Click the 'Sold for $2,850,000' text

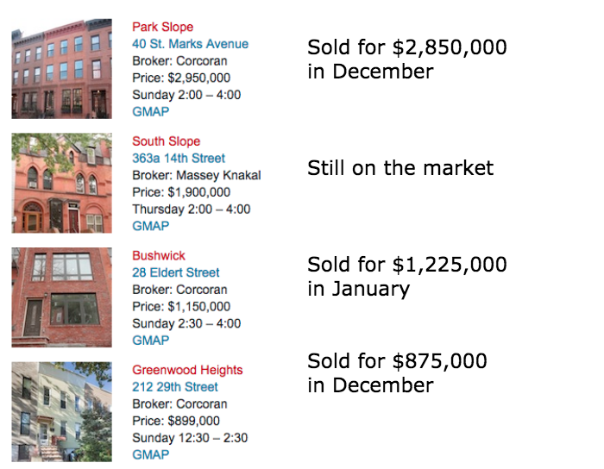click(x=406, y=47)
